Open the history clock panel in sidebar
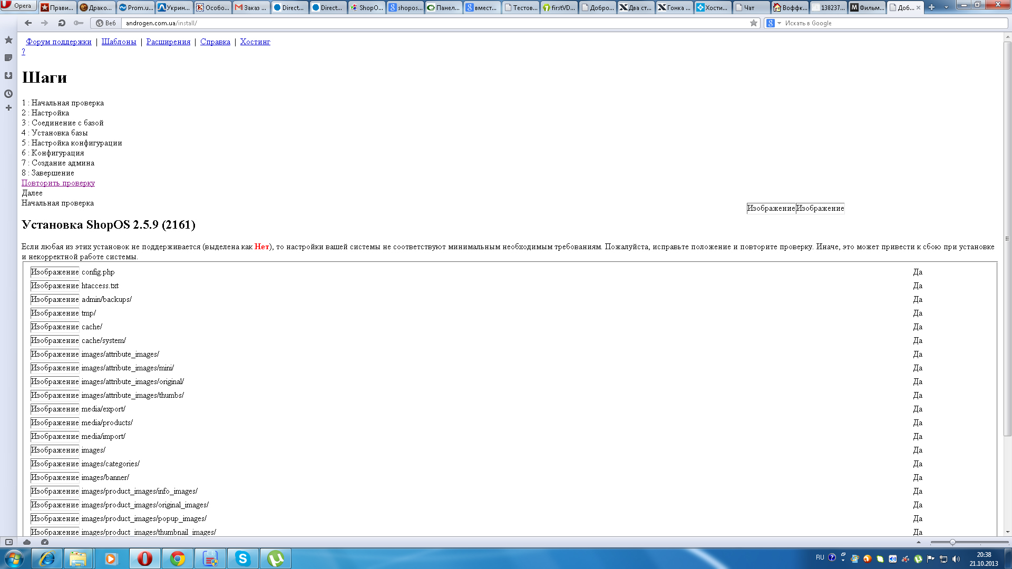This screenshot has width=1012, height=569. 8,94
